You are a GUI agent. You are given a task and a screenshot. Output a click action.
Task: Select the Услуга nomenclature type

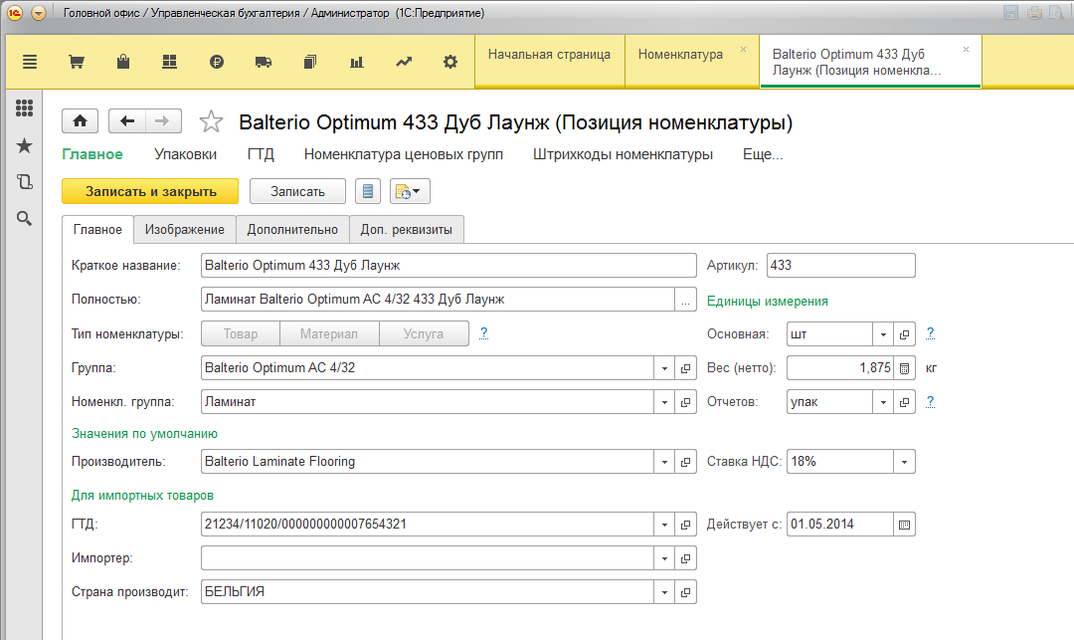click(424, 333)
